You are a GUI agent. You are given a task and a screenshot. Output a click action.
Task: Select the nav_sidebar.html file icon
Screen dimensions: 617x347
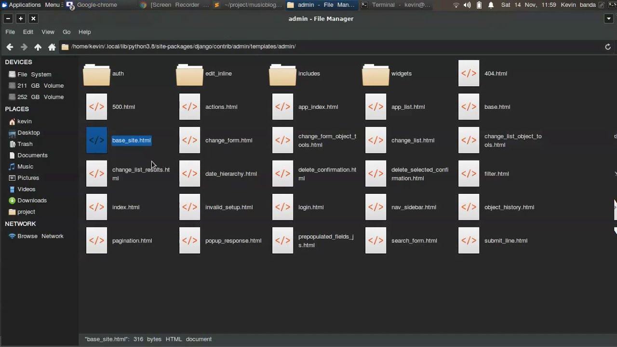coord(376,207)
